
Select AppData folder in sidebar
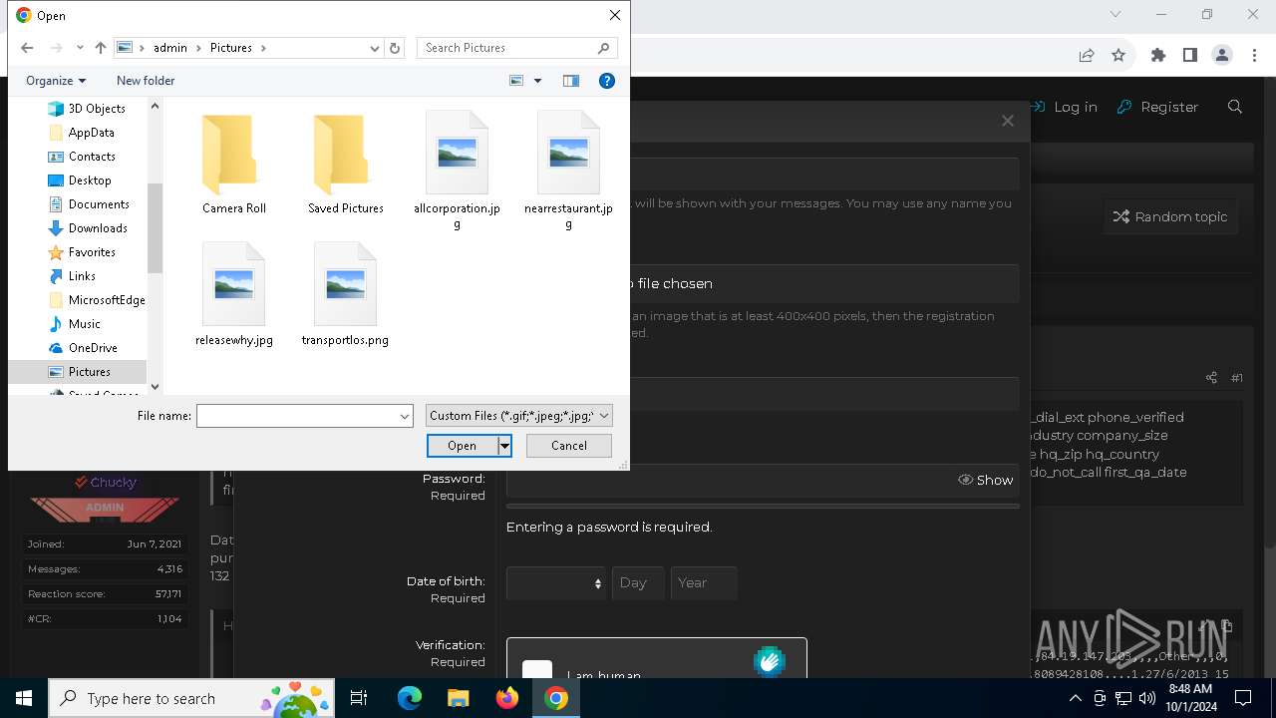91,133
